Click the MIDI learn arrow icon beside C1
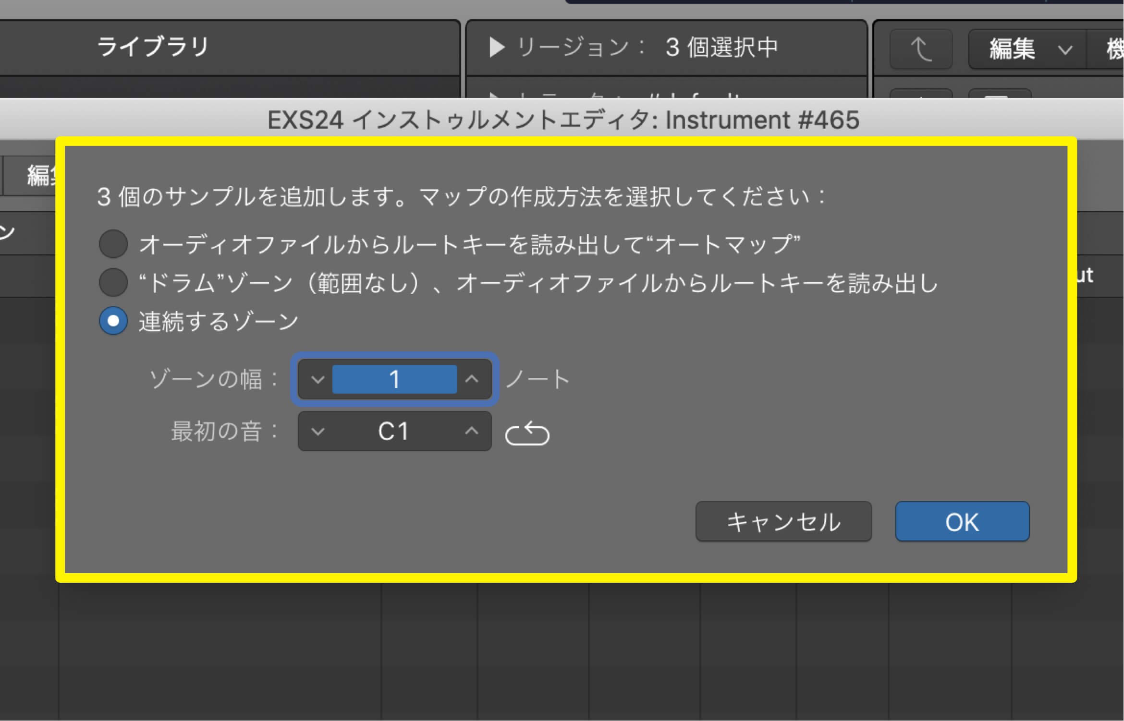Image resolution: width=1124 pixels, height=721 pixels. [527, 433]
